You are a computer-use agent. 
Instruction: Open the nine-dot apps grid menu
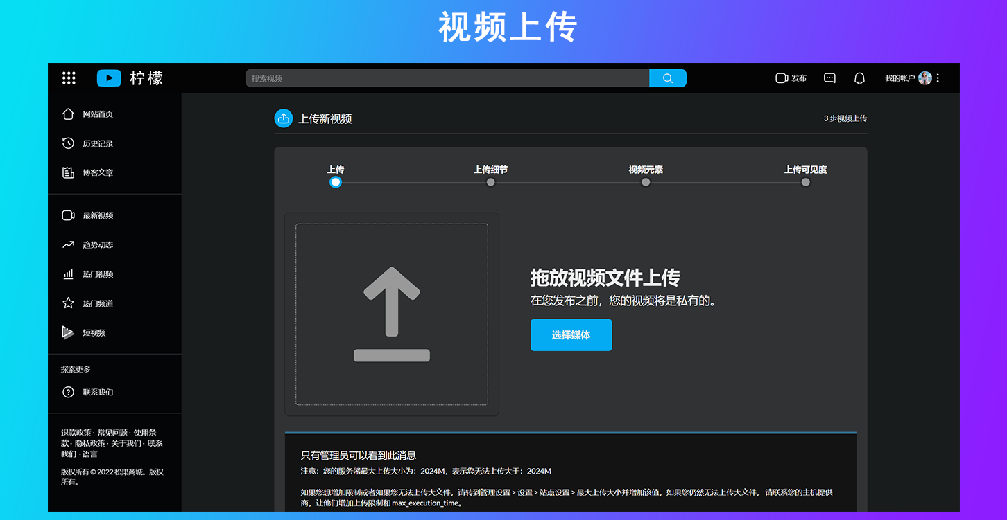(x=69, y=78)
